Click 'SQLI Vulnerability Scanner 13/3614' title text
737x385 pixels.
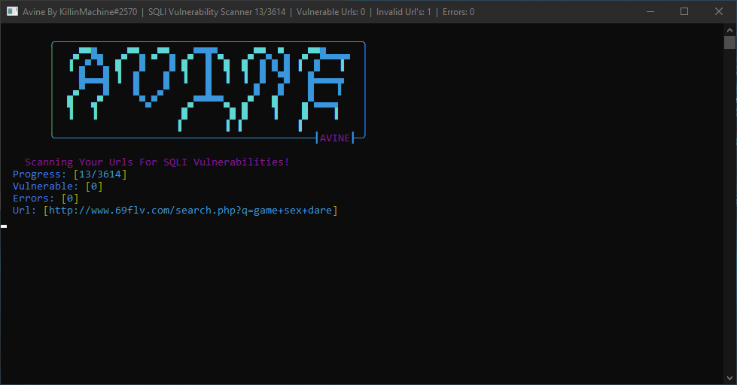217,12
